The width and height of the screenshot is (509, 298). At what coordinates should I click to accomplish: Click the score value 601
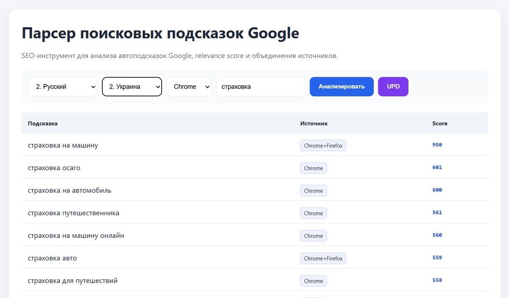437,167
